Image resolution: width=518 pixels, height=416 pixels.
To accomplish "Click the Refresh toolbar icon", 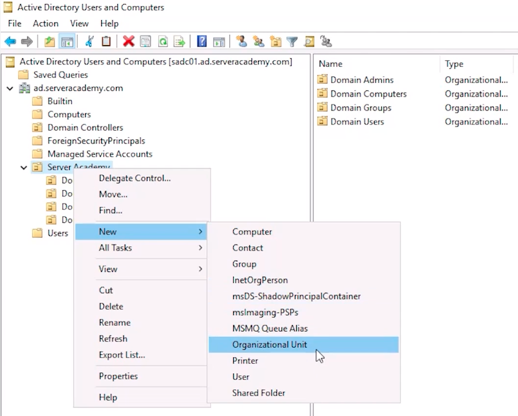I will pyautogui.click(x=163, y=42).
